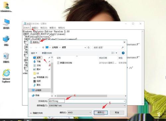Open the view options dropdown arrow
Viewport: 166px width, 121px height.
(x=117, y=53)
